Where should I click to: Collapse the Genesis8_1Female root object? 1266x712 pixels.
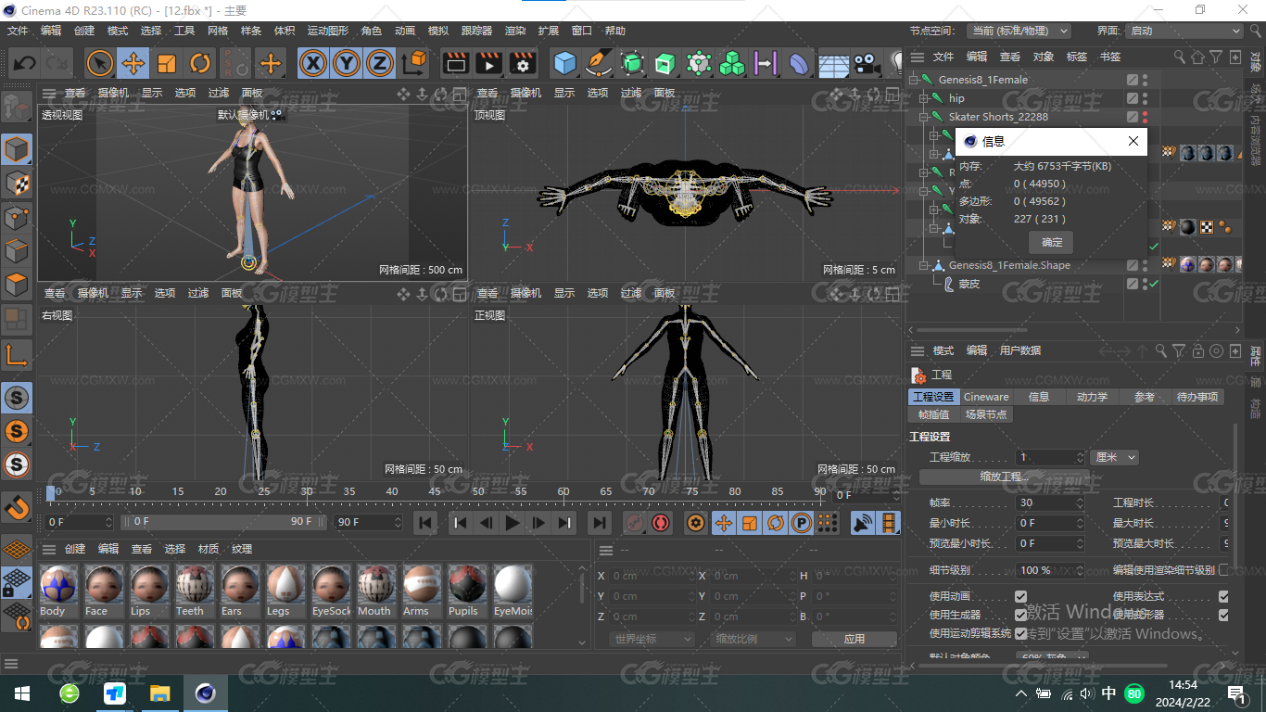click(913, 80)
